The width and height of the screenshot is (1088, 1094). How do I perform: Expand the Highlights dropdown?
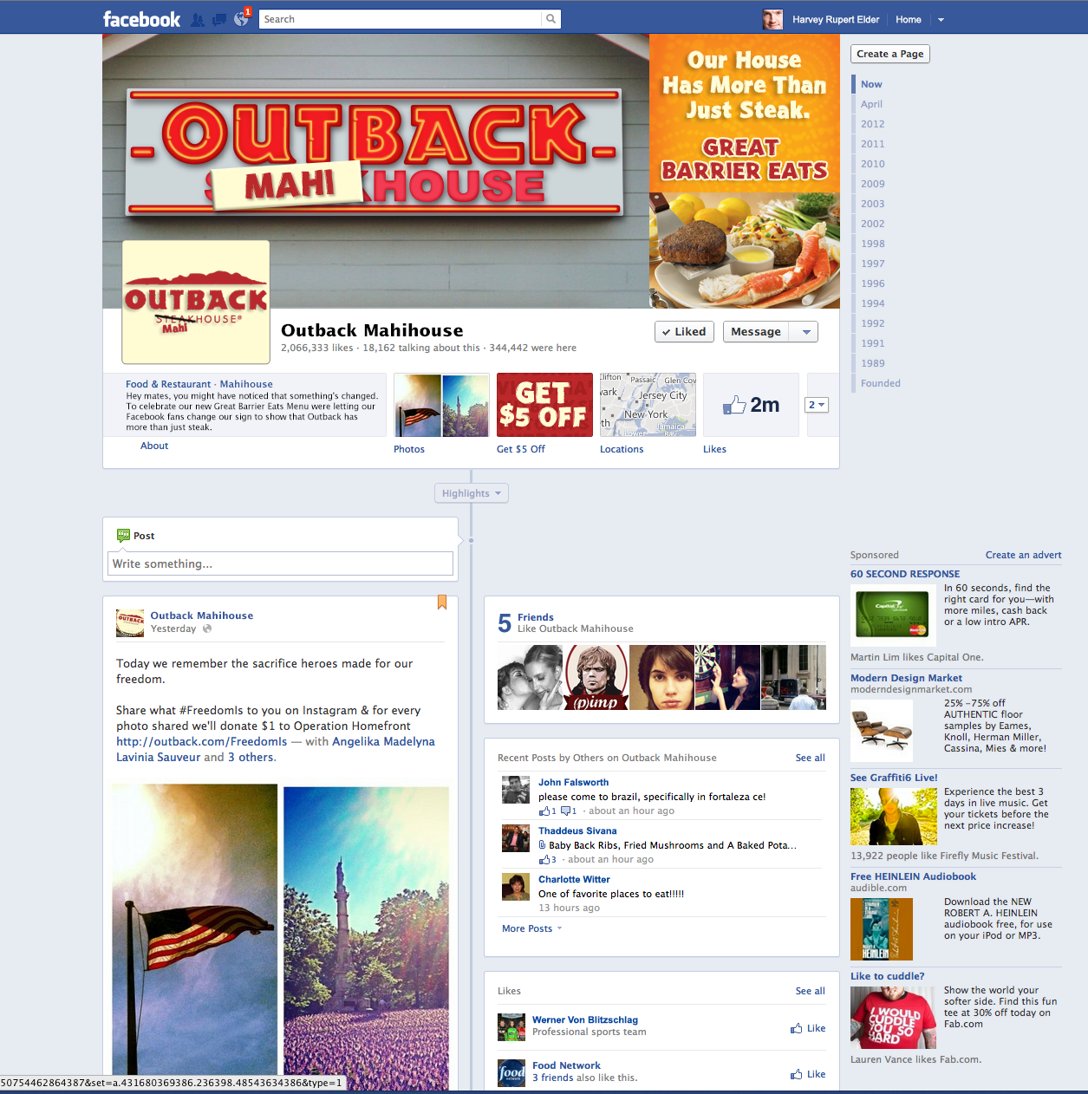pyautogui.click(x=472, y=493)
